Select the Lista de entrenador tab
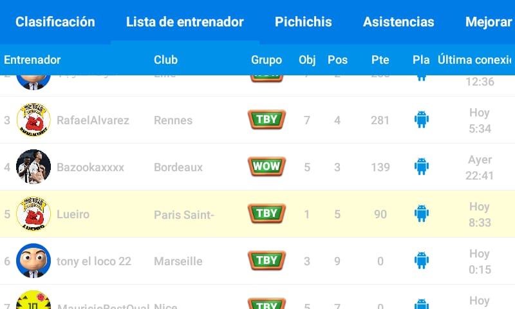Image resolution: width=515 pixels, height=309 pixels. (x=185, y=22)
